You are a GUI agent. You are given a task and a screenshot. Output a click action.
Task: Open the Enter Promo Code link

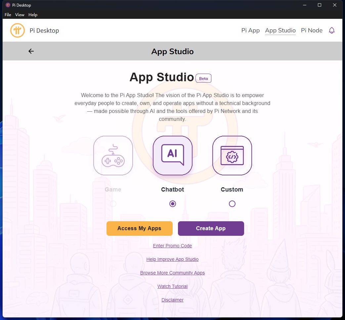(173, 246)
